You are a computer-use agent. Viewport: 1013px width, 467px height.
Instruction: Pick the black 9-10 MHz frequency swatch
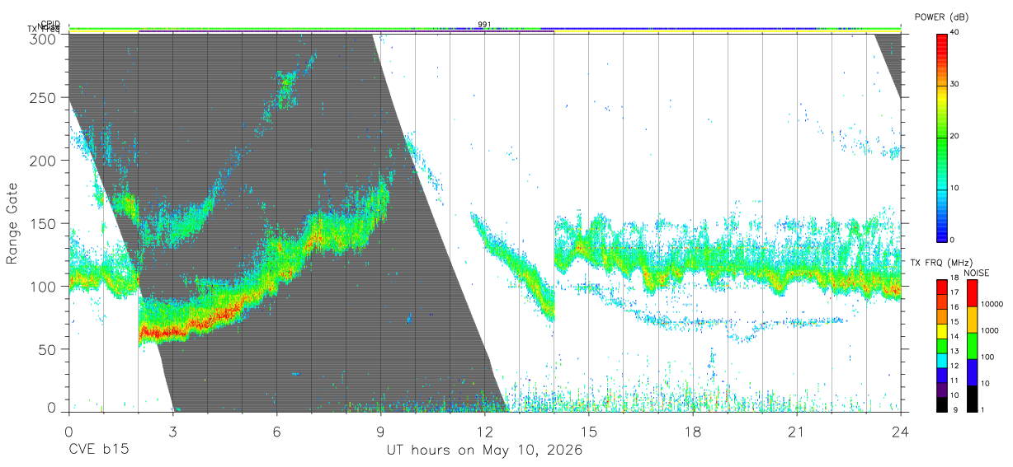click(942, 404)
